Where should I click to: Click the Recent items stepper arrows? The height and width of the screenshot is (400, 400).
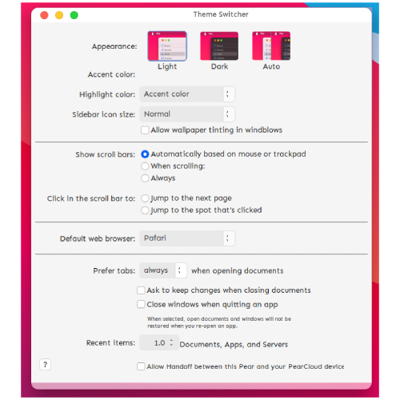tap(171, 342)
